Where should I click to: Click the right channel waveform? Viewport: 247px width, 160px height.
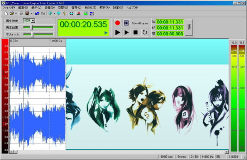[x=37, y=124]
